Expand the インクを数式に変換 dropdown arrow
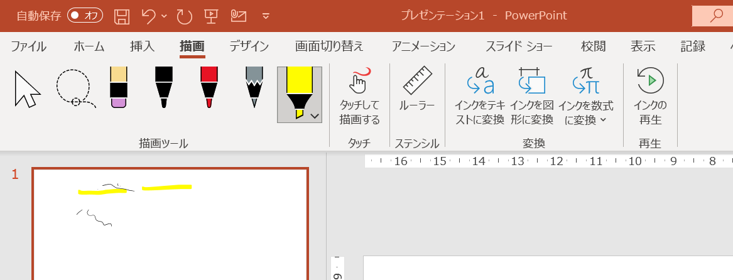733x280 pixels. 603,120
